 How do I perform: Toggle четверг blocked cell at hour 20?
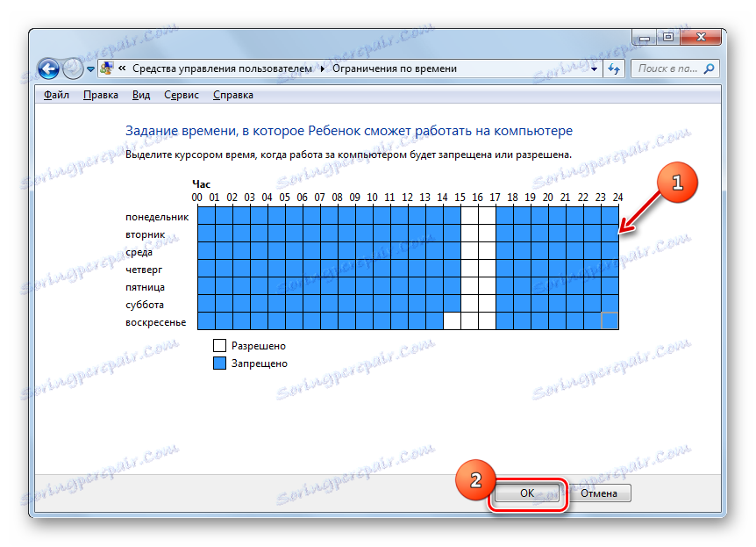(558, 268)
